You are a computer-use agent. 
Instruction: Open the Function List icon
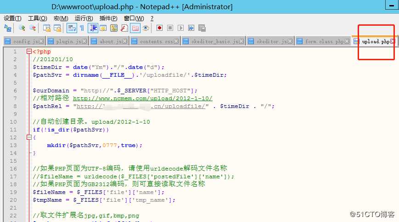tap(124, 28)
